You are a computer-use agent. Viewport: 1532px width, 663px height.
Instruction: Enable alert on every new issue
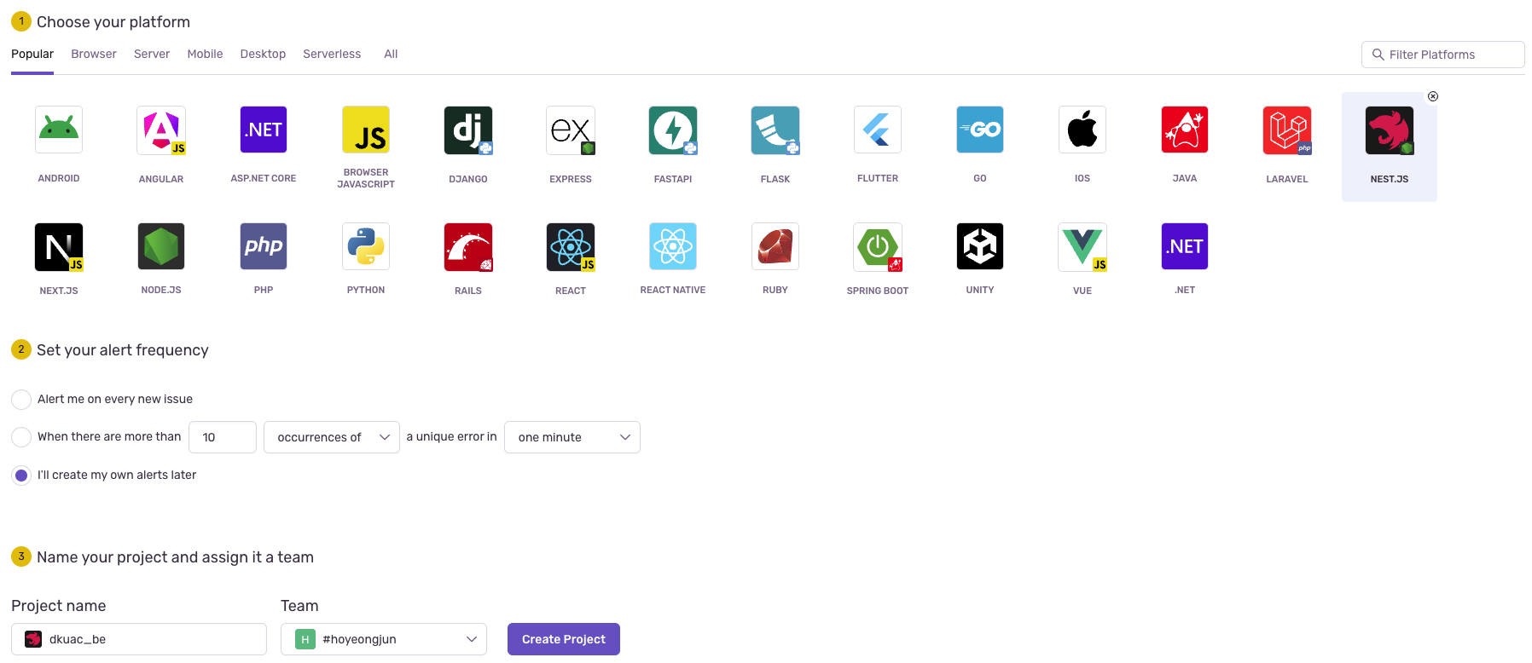21,400
